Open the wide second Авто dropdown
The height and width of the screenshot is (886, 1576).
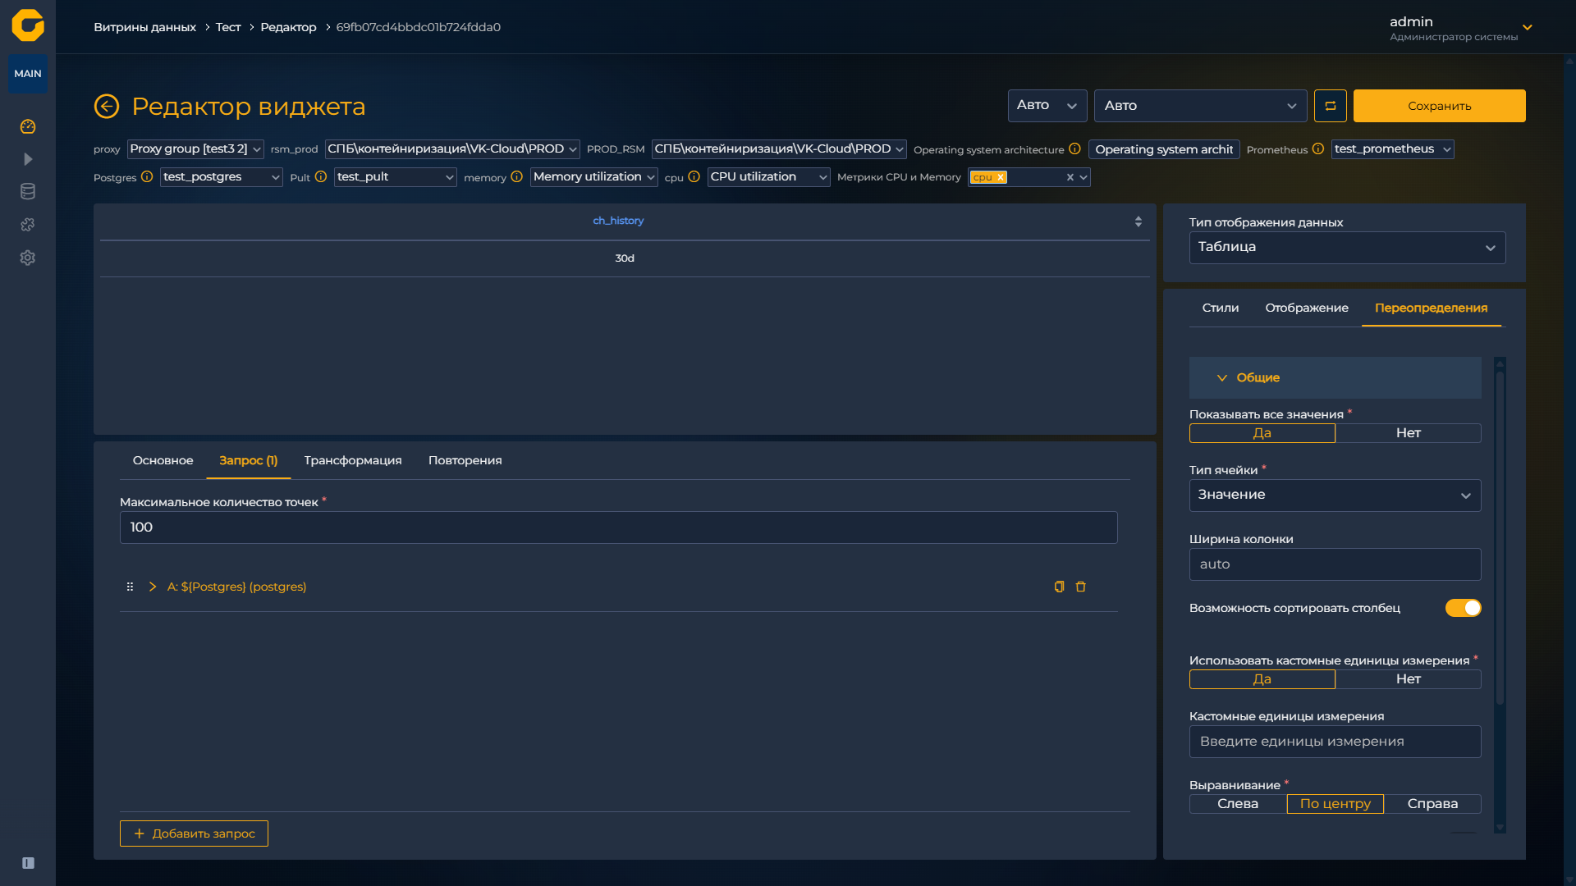[x=1200, y=106]
